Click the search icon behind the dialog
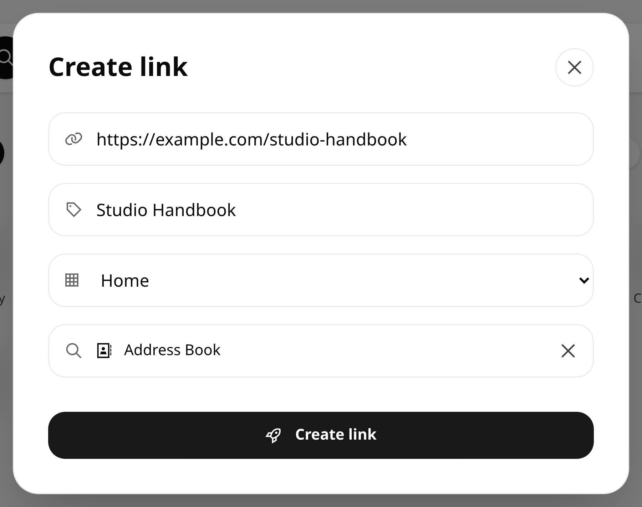642x507 pixels. pos(6,57)
